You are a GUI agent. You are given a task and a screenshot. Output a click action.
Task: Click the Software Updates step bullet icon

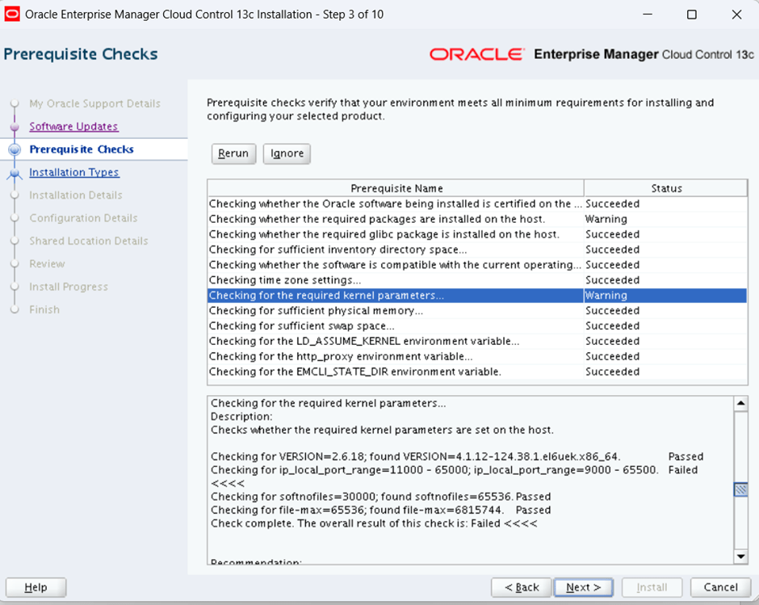14,127
